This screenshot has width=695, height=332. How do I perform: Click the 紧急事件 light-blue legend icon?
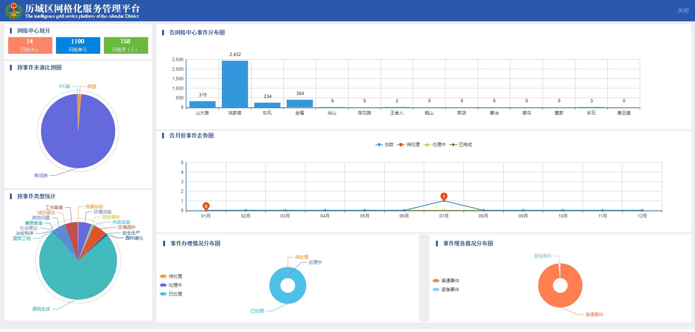pos(436,290)
